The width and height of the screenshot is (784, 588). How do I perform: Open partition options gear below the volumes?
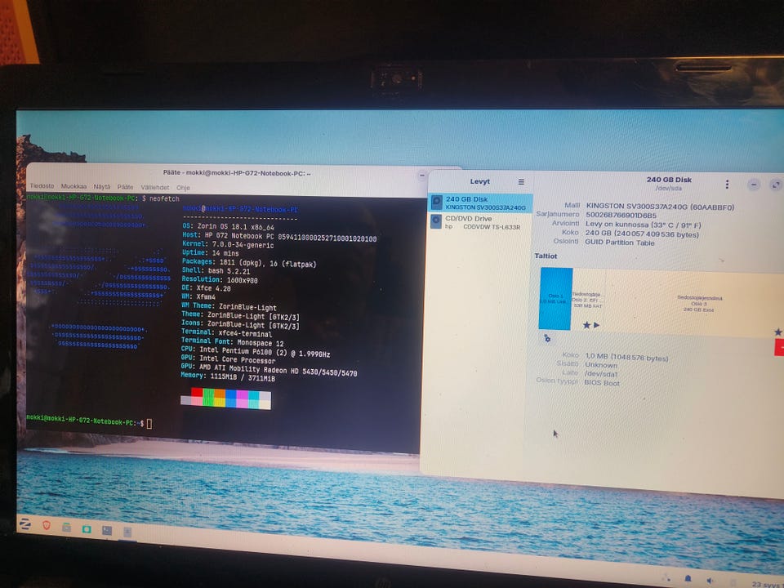coord(547,338)
